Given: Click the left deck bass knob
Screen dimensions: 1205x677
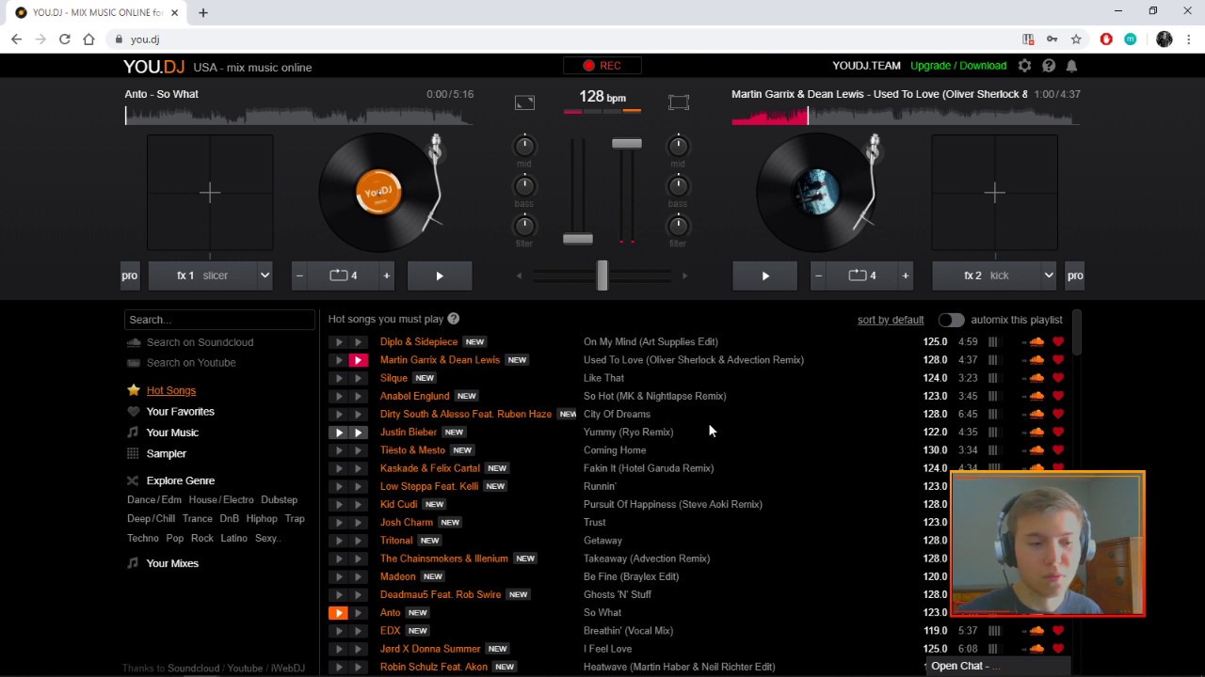Looking at the screenshot, I should 524,185.
